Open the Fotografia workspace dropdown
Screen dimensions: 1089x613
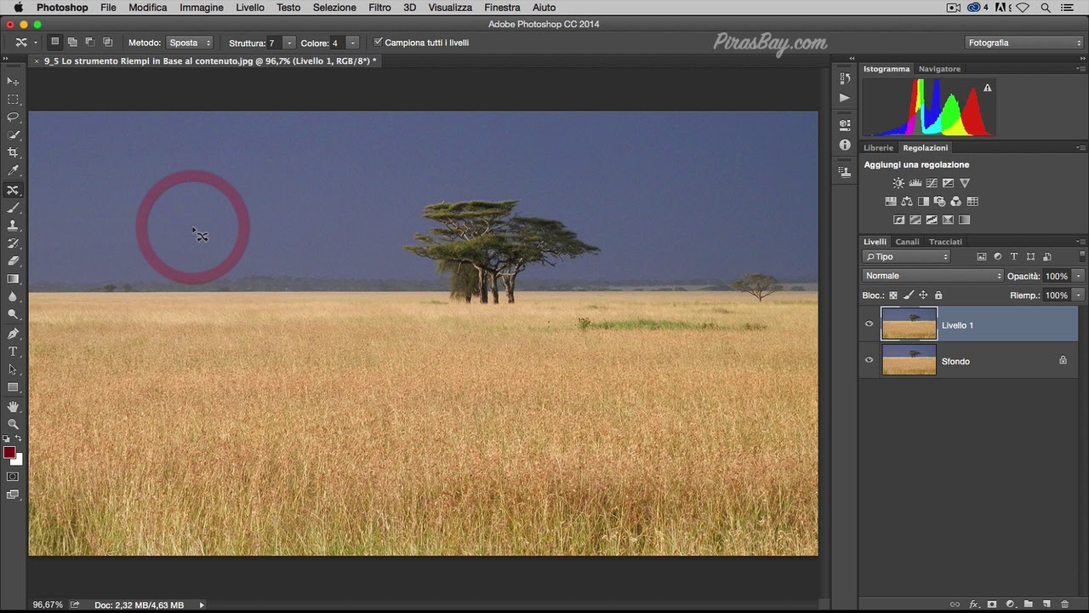pyautogui.click(x=1024, y=43)
